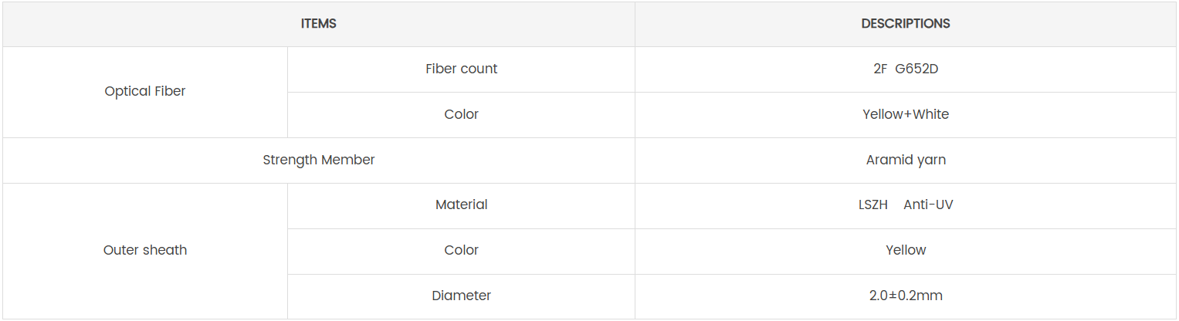Select the 2F G652D description
The image size is (1179, 321).
click(x=906, y=69)
